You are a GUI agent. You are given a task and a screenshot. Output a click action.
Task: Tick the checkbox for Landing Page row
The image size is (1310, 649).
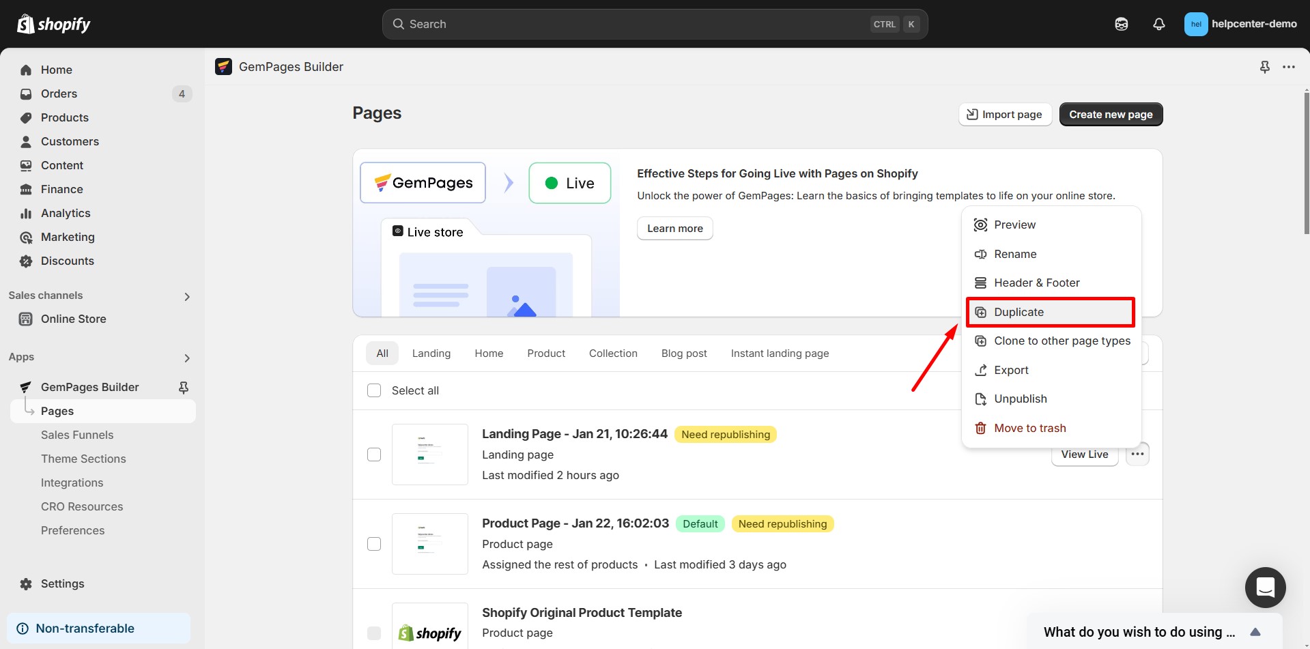pos(374,455)
